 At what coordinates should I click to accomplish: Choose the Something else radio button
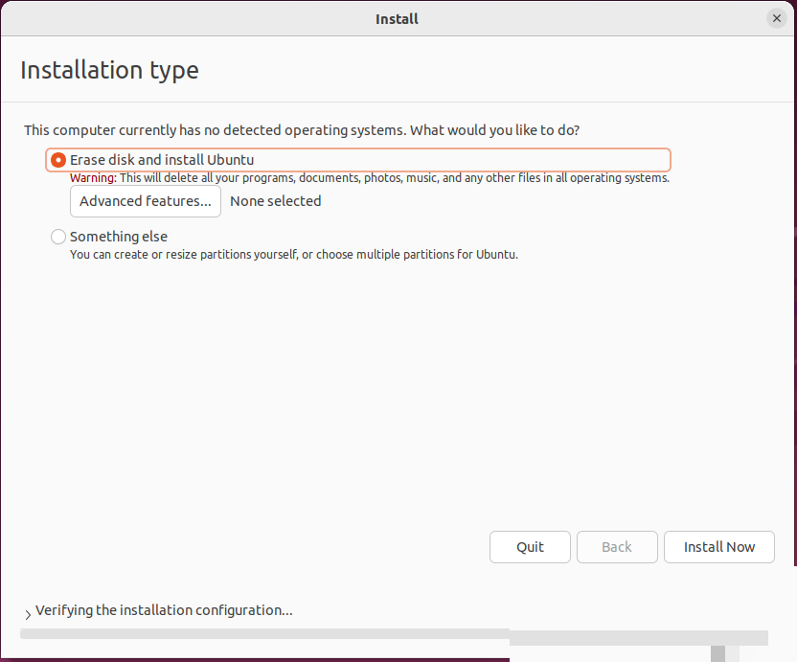coord(57,237)
